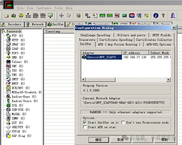182x145 pixels.
Task: Click the NTLM Auth toolbar icon
Action: click(x=28, y=16)
